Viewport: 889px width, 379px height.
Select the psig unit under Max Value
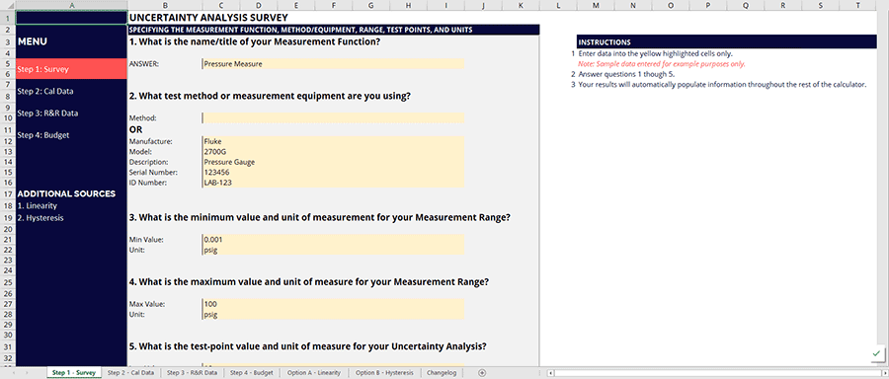click(333, 315)
